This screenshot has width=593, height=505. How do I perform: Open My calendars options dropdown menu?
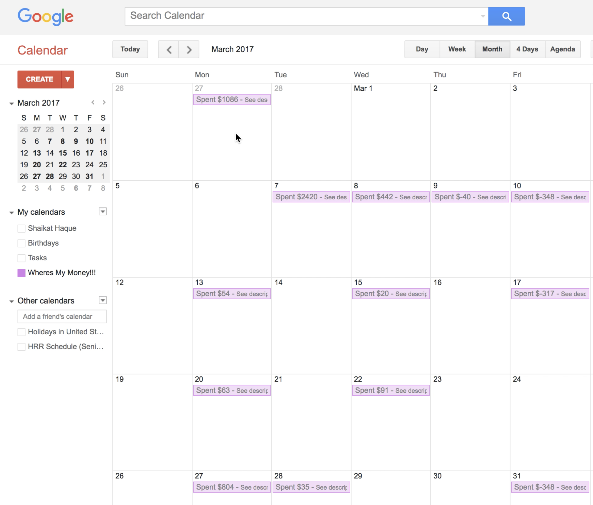click(103, 211)
